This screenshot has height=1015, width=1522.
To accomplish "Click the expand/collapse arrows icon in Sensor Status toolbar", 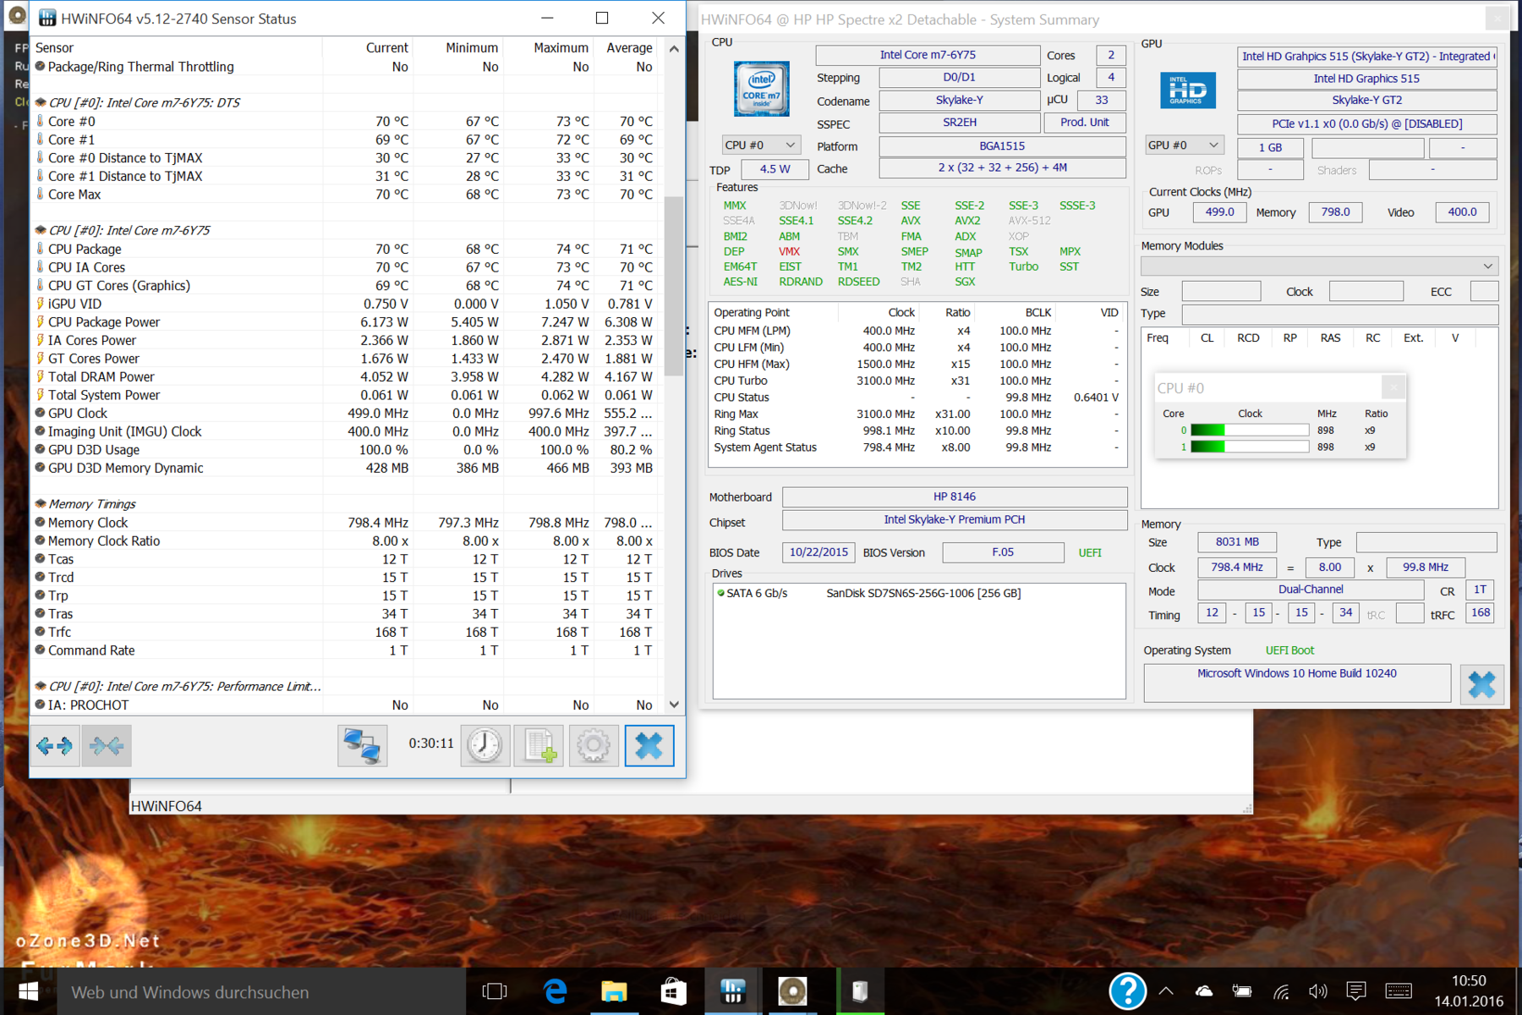I will pos(55,745).
